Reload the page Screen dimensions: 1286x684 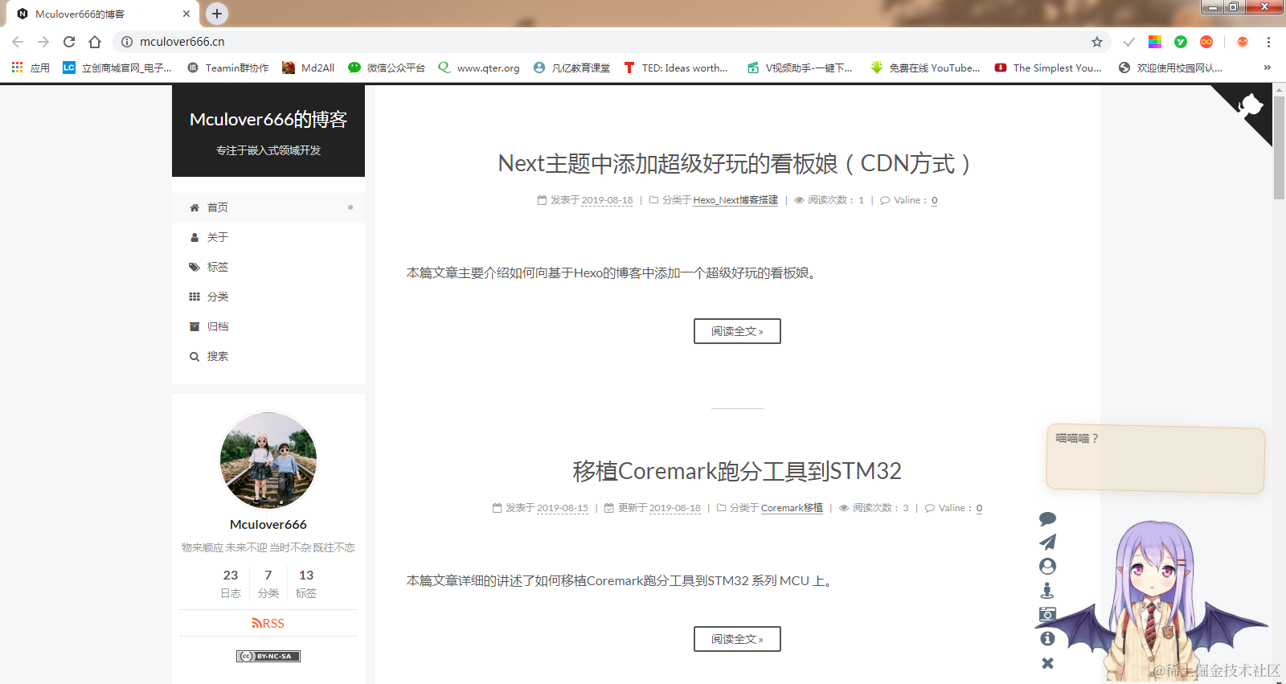coord(69,42)
